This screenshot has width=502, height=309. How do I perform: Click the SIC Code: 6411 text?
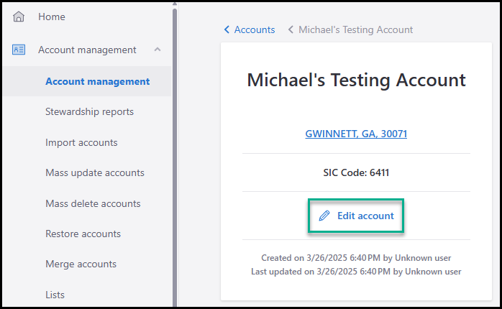click(356, 172)
